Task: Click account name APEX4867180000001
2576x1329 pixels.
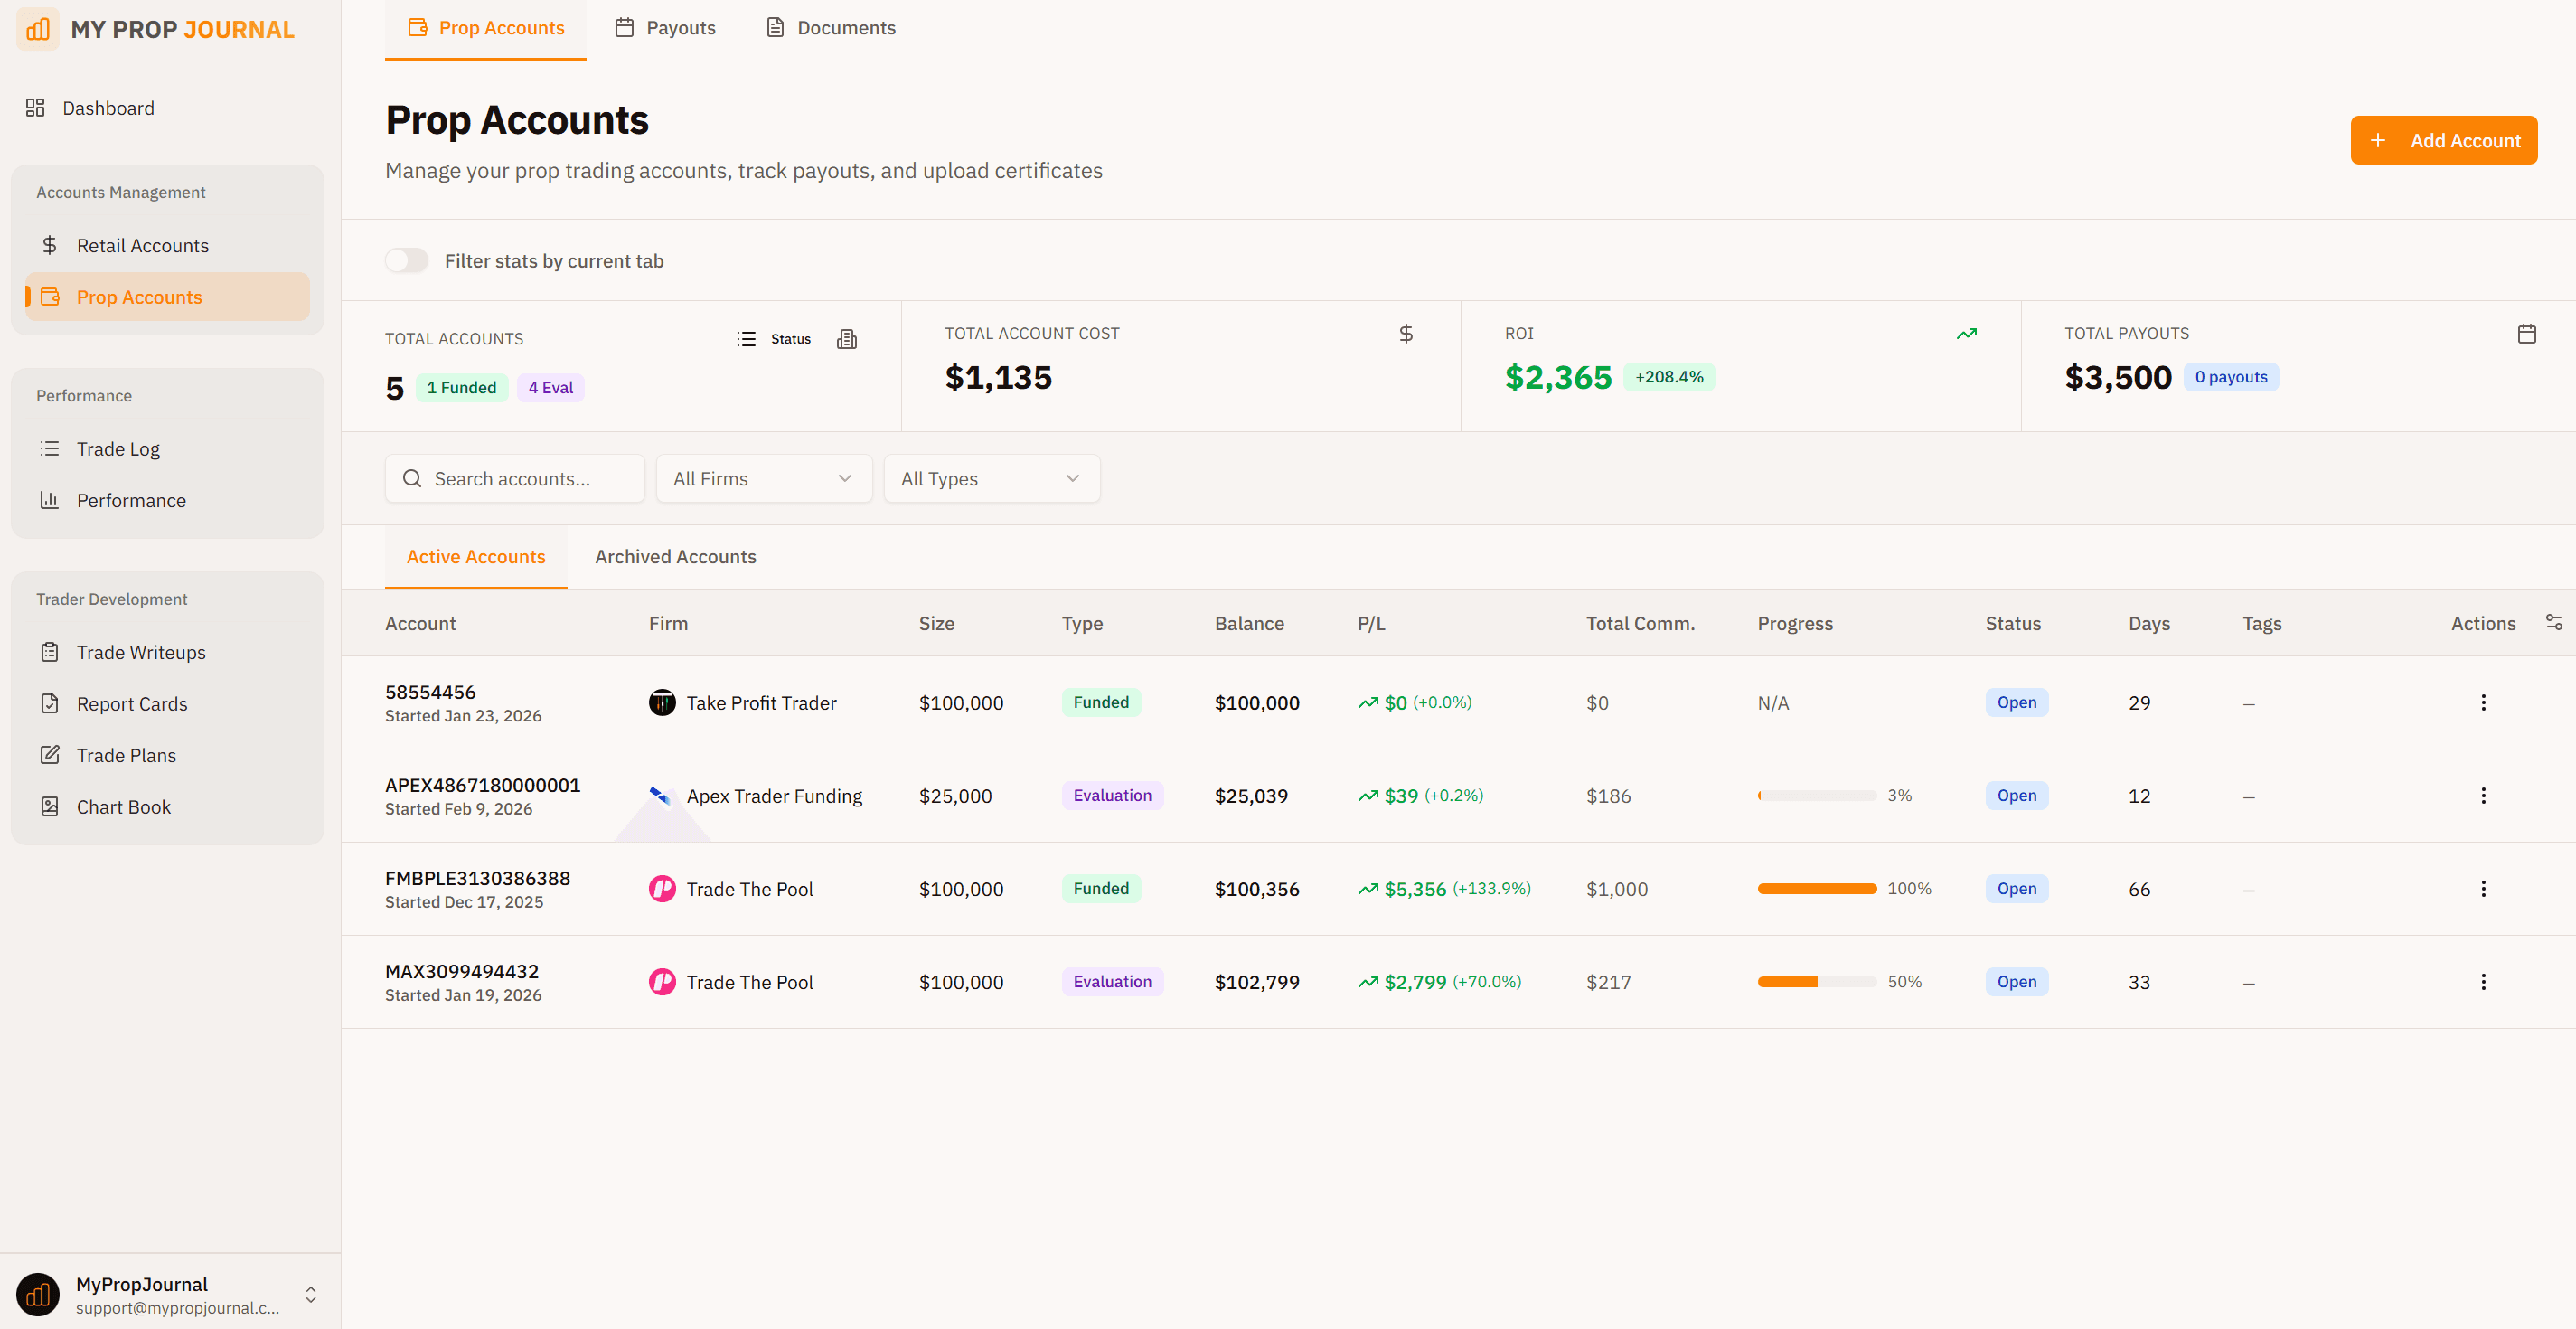Action: click(482, 786)
